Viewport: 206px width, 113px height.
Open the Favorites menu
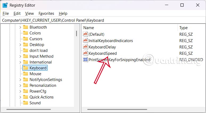46,13
